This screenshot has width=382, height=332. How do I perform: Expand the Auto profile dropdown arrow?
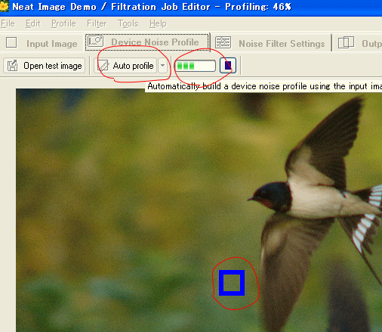tap(163, 66)
